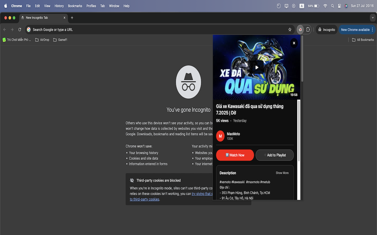Screen dimensions: 377x235
Task: Close the extension popup with X
Action: click(294, 43)
